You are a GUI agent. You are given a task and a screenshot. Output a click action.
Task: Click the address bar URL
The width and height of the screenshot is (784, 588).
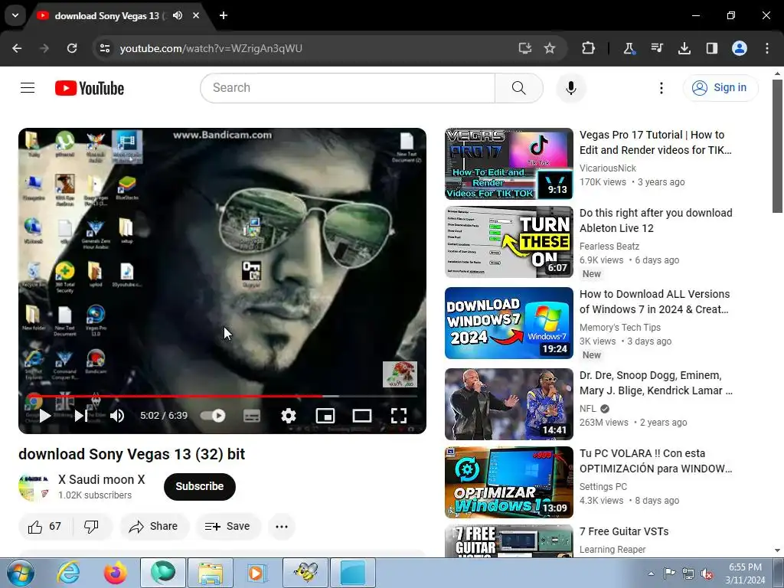(211, 48)
